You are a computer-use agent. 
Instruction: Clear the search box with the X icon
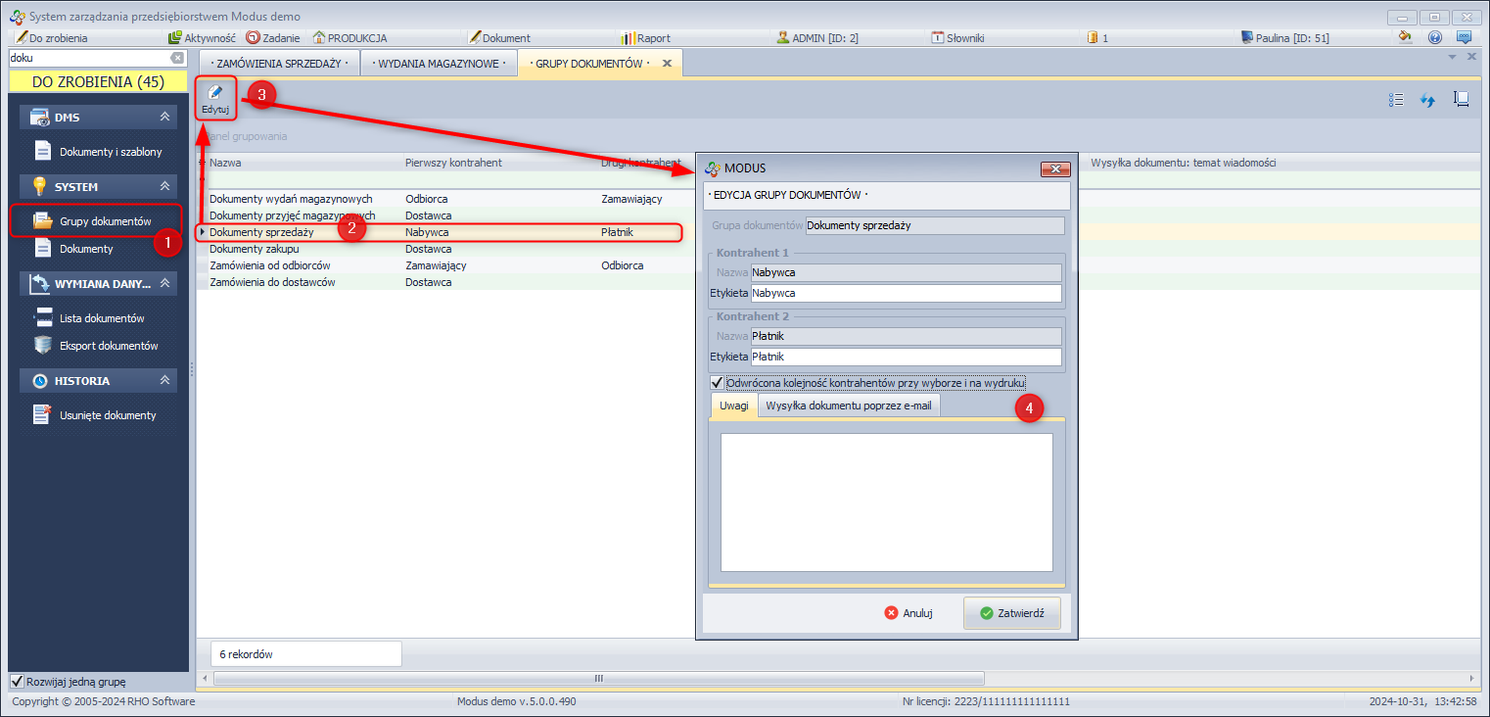coord(177,59)
